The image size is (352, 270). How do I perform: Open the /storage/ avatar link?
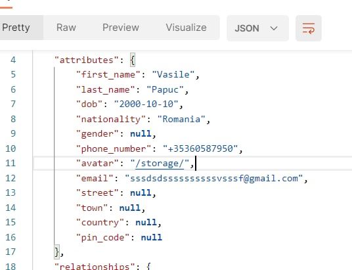click(x=160, y=164)
